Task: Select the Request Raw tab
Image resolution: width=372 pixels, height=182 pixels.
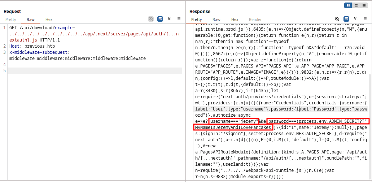Action: coord(31,19)
